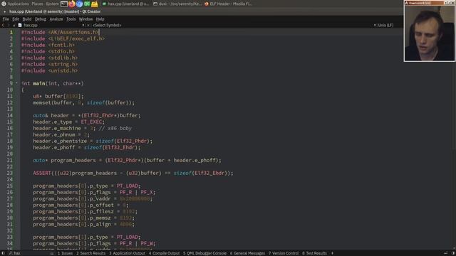
Task: Open Firefox from the top panel launcher
Action: [x=71, y=4]
